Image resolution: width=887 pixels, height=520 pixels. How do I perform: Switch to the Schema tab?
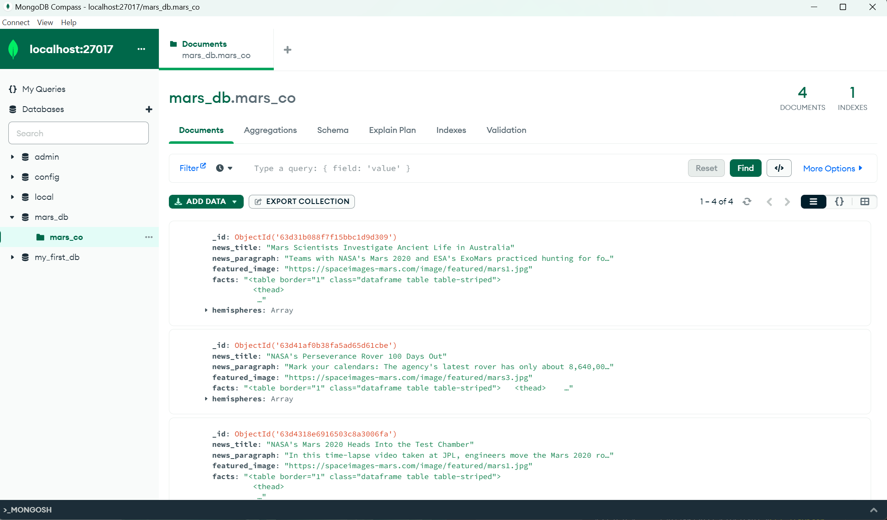point(332,130)
